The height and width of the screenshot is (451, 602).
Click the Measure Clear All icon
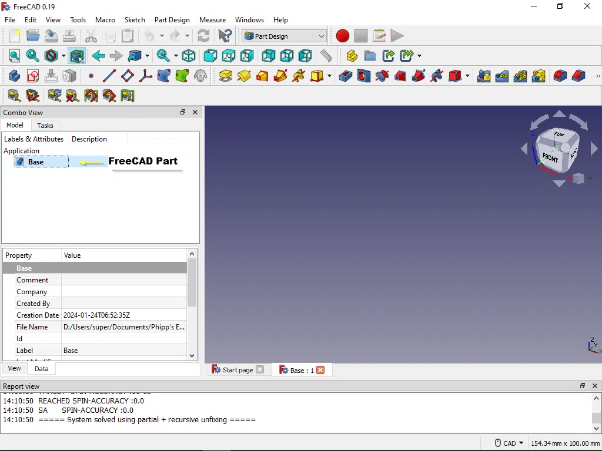[x=72, y=96]
